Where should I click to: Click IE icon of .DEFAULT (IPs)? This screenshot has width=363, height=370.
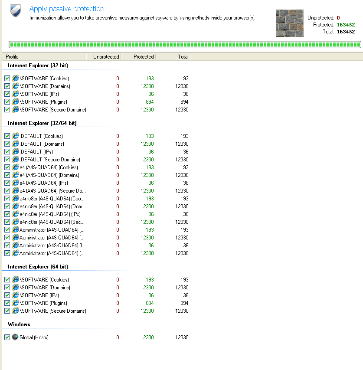click(x=16, y=151)
